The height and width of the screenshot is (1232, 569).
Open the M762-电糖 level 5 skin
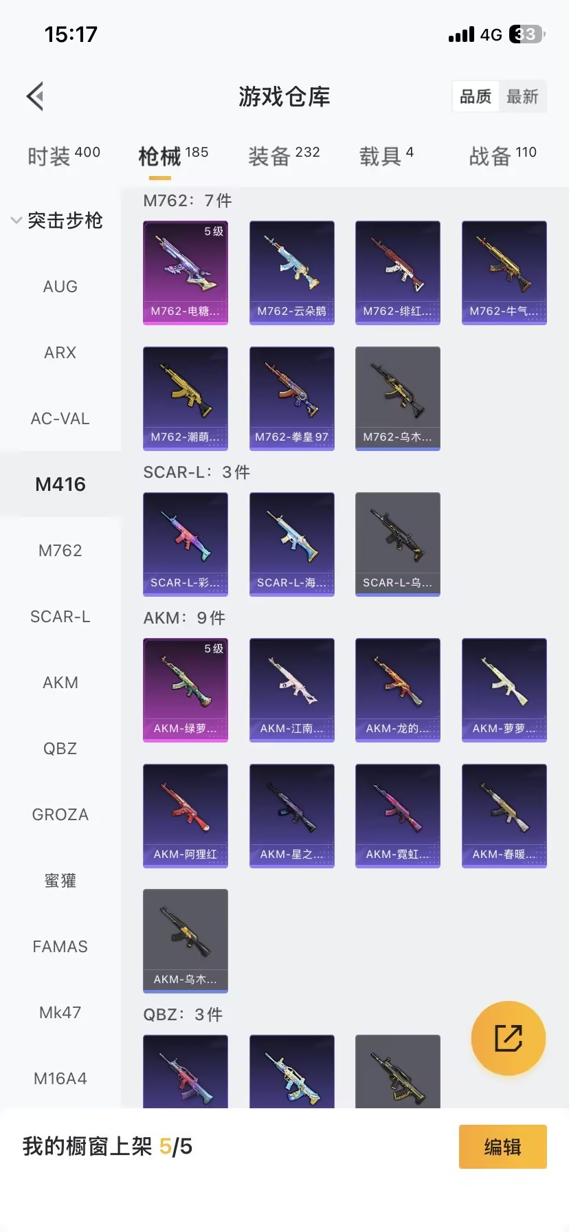pyautogui.click(x=186, y=272)
